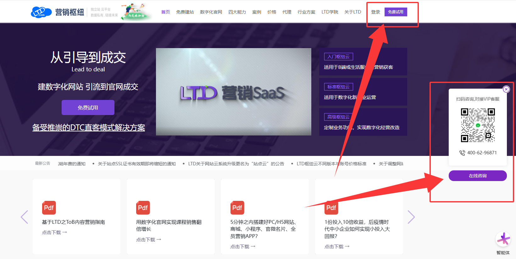Open the football cheering banner image

(x=136, y=12)
